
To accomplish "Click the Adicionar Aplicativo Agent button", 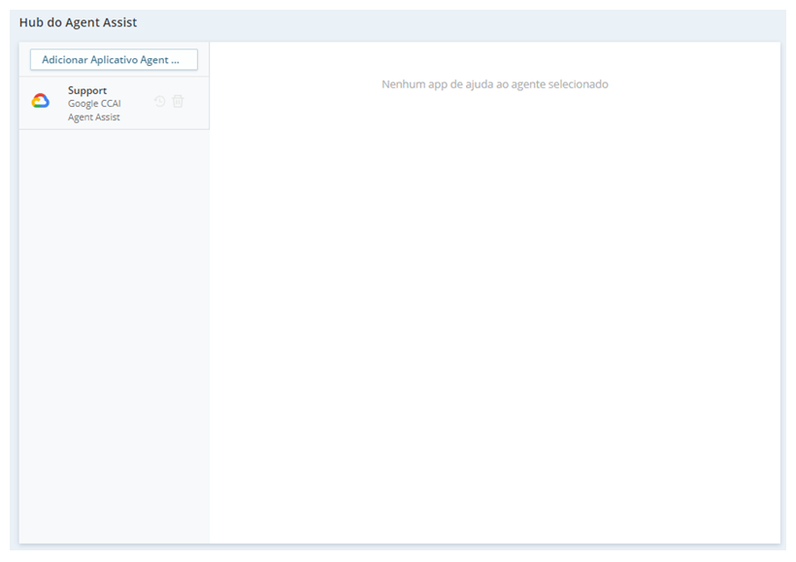I will pos(114,60).
